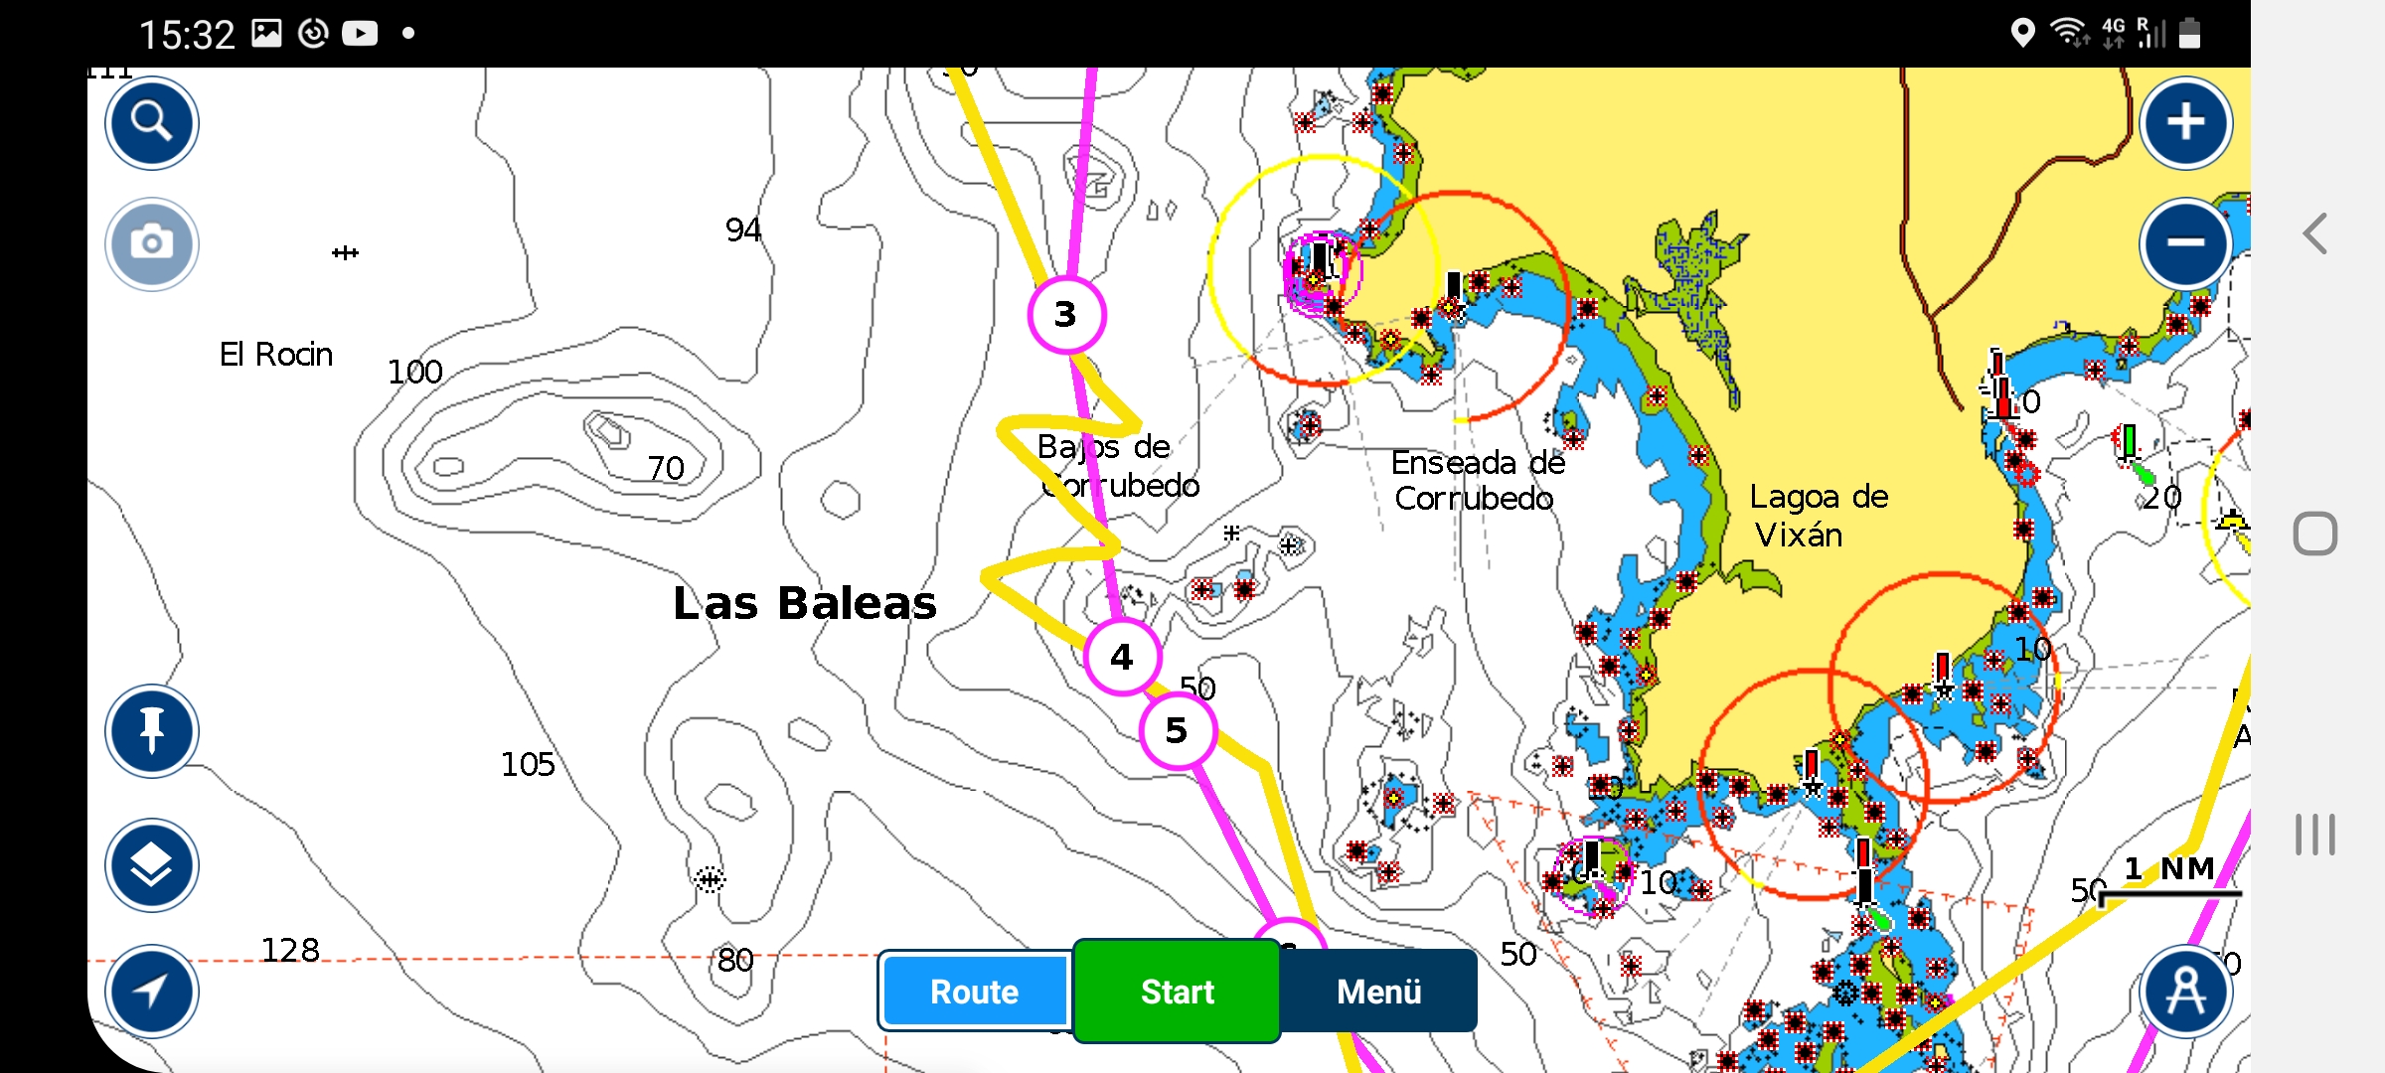Open the chart layers button
2385x1073 pixels.
point(152,865)
